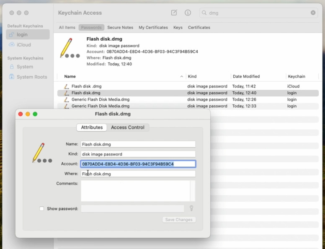Screen dimensions: 325x249
Task: Switch to Secure Notes category
Action: click(x=120, y=27)
